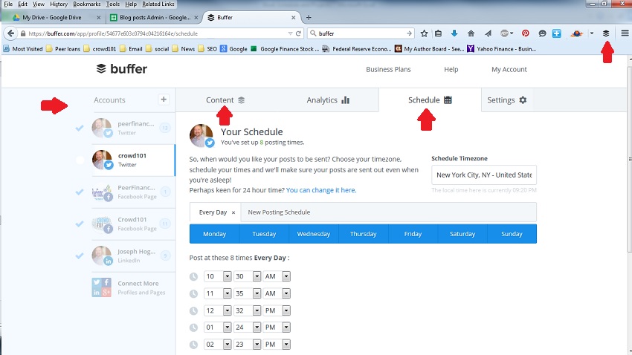The image size is (632, 355).
Task: Toggle Sunday in the schedule days
Action: (x=512, y=234)
